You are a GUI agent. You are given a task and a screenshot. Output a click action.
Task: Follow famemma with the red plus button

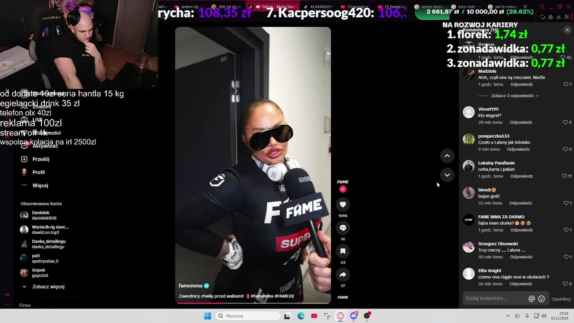(343, 189)
